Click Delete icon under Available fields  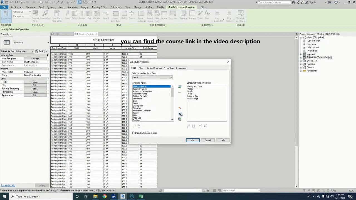(139, 126)
